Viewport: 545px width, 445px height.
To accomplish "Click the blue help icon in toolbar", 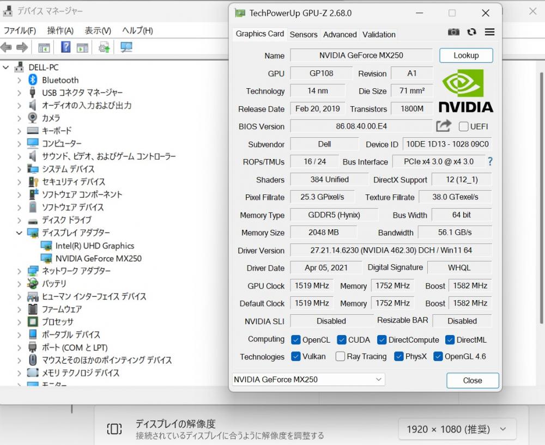I will (65, 47).
